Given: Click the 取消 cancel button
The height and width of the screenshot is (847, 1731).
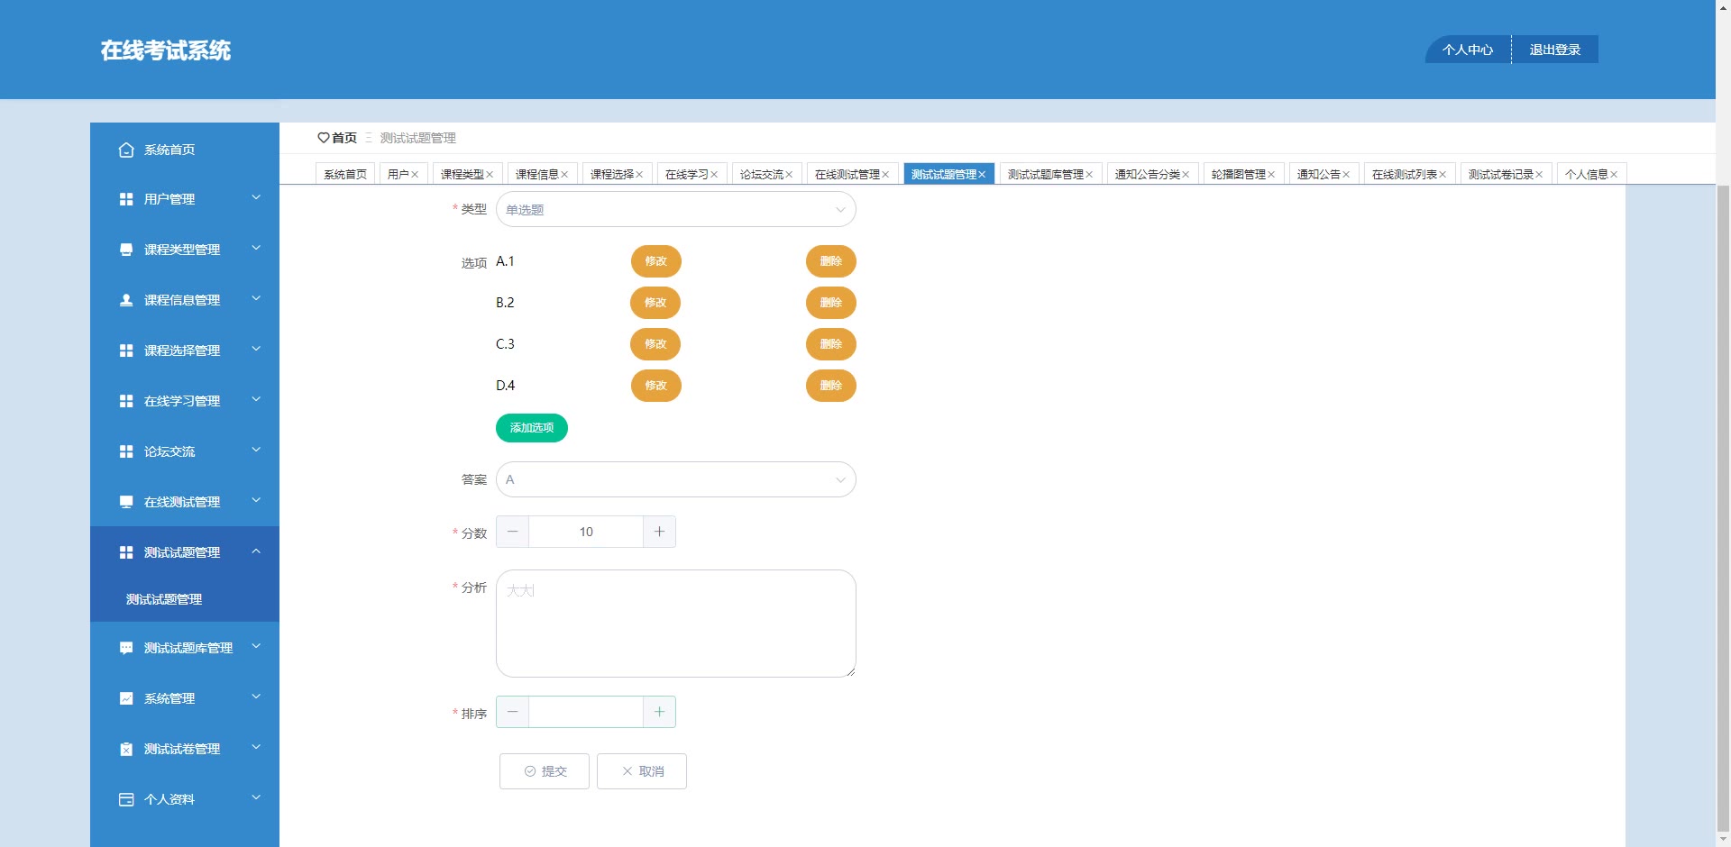Looking at the screenshot, I should point(642,771).
